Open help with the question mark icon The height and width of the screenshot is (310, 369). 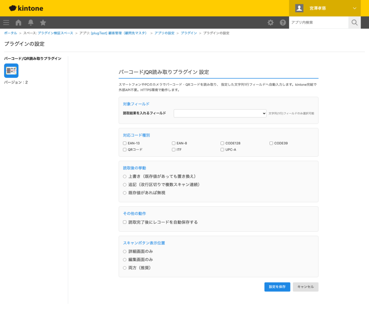click(x=283, y=22)
